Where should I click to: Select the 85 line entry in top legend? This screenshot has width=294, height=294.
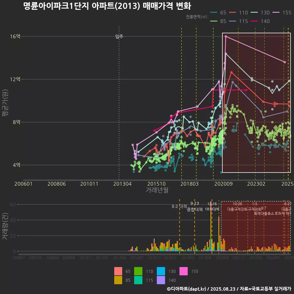218,21
